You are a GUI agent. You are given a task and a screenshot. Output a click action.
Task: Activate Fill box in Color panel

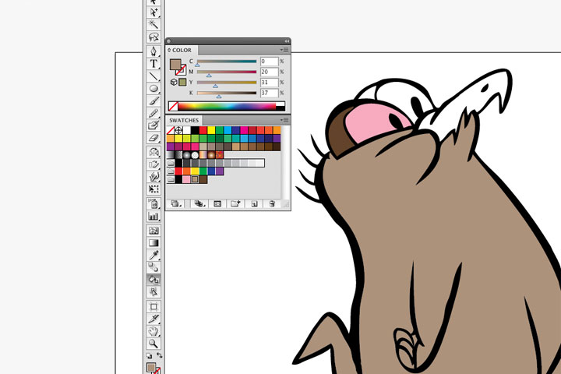tap(175, 65)
